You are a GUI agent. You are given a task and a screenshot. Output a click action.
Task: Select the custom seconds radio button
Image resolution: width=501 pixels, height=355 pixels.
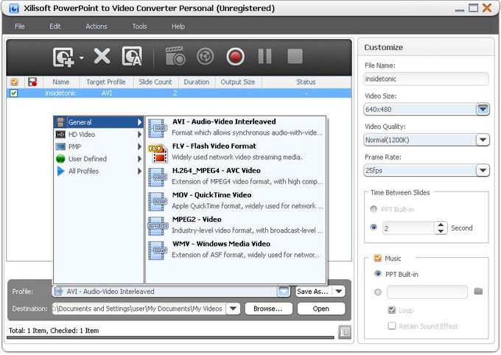coord(374,228)
